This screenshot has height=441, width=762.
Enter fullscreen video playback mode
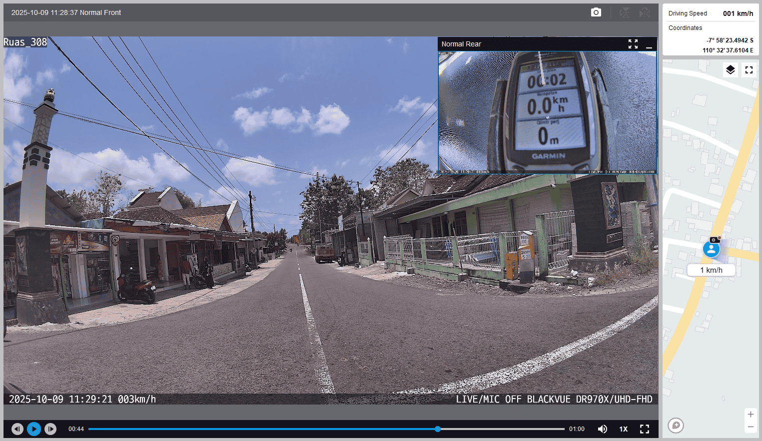click(645, 429)
